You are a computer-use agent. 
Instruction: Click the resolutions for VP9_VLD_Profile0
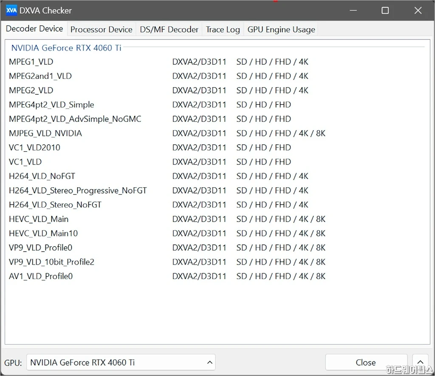(281, 248)
